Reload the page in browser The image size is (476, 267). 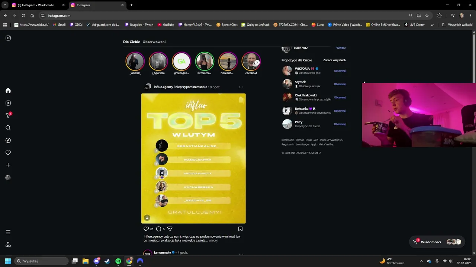(23, 16)
